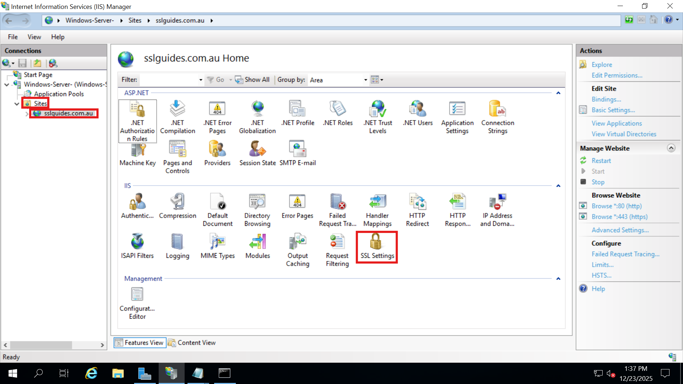Open the Group by Area dropdown

pyautogui.click(x=365, y=80)
